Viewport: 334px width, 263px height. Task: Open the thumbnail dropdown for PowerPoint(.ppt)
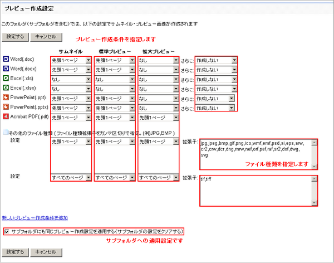coord(71,99)
